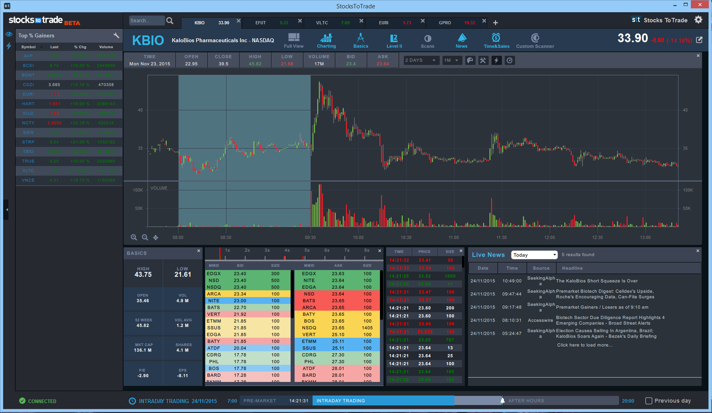This screenshot has height=413, width=712.
Task: Open the Today news filter dropdown
Action: 534,255
